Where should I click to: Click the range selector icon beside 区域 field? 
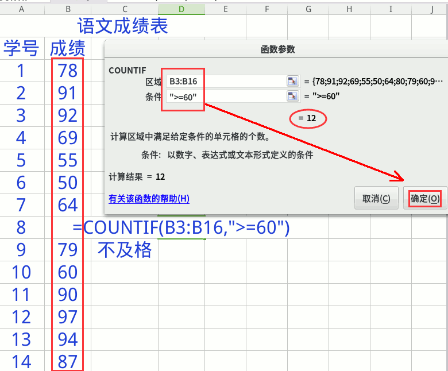(293, 82)
